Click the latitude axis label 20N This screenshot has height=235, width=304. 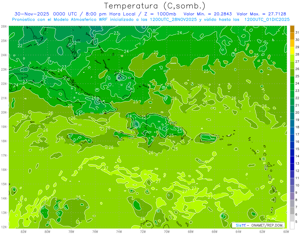coord(4,112)
